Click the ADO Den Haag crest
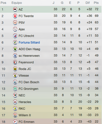Viewport: 102px width, 124px height. (15, 49)
